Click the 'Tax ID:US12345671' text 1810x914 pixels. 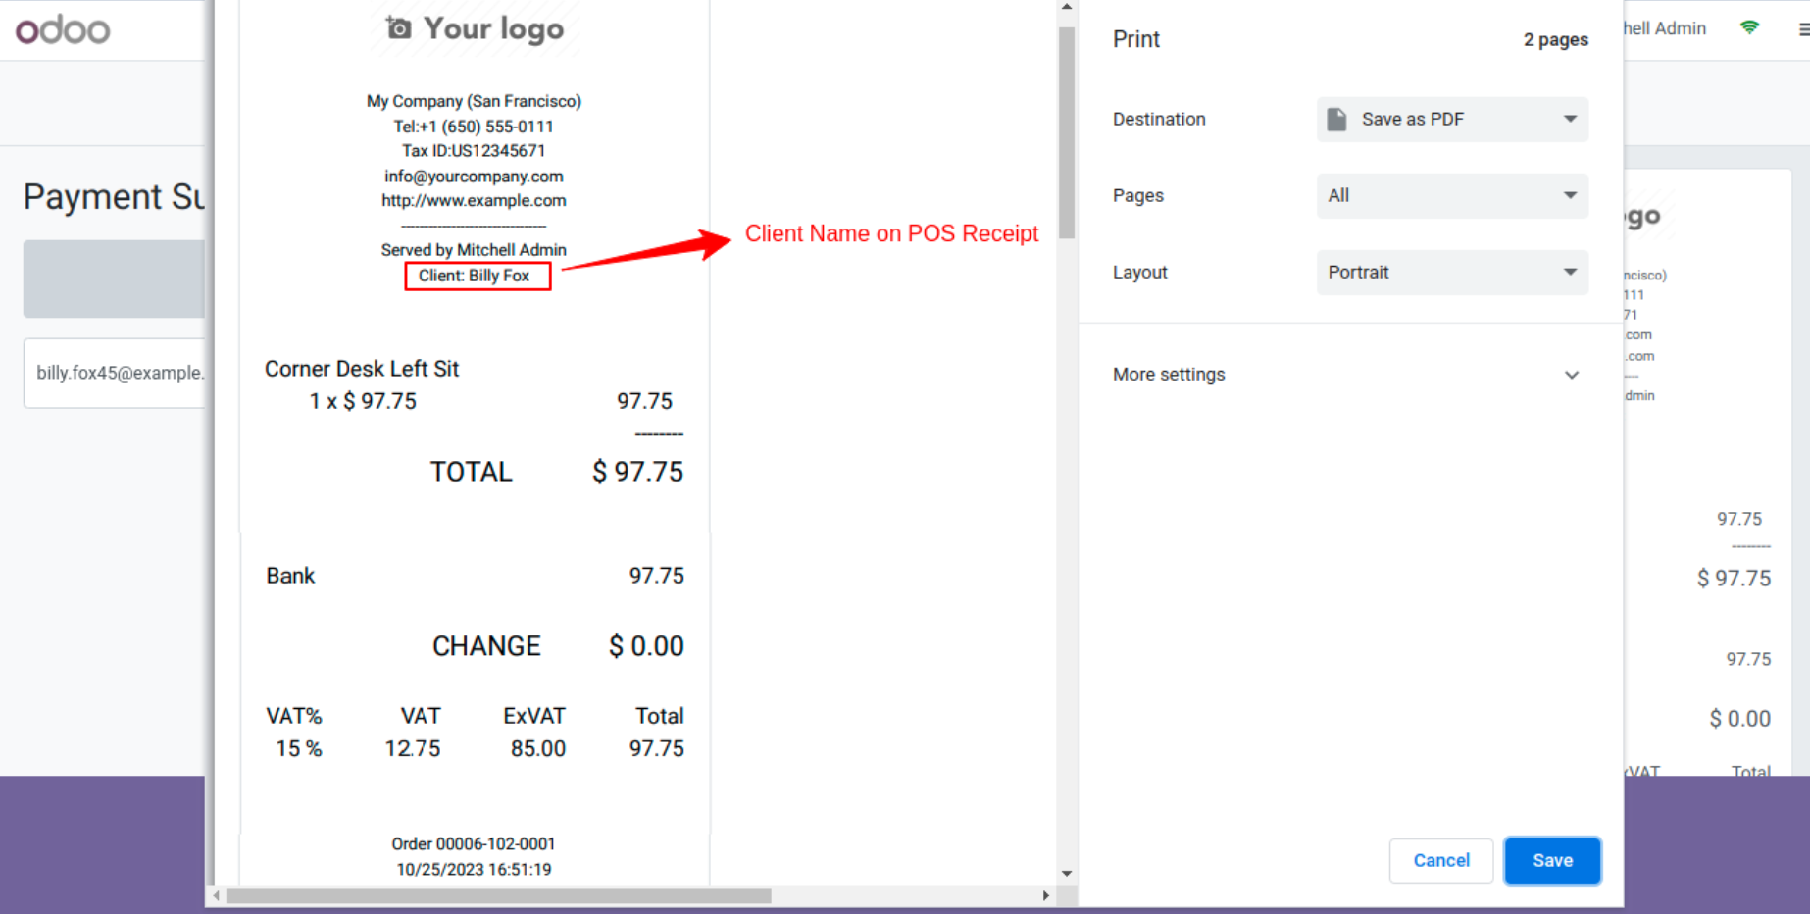474,151
